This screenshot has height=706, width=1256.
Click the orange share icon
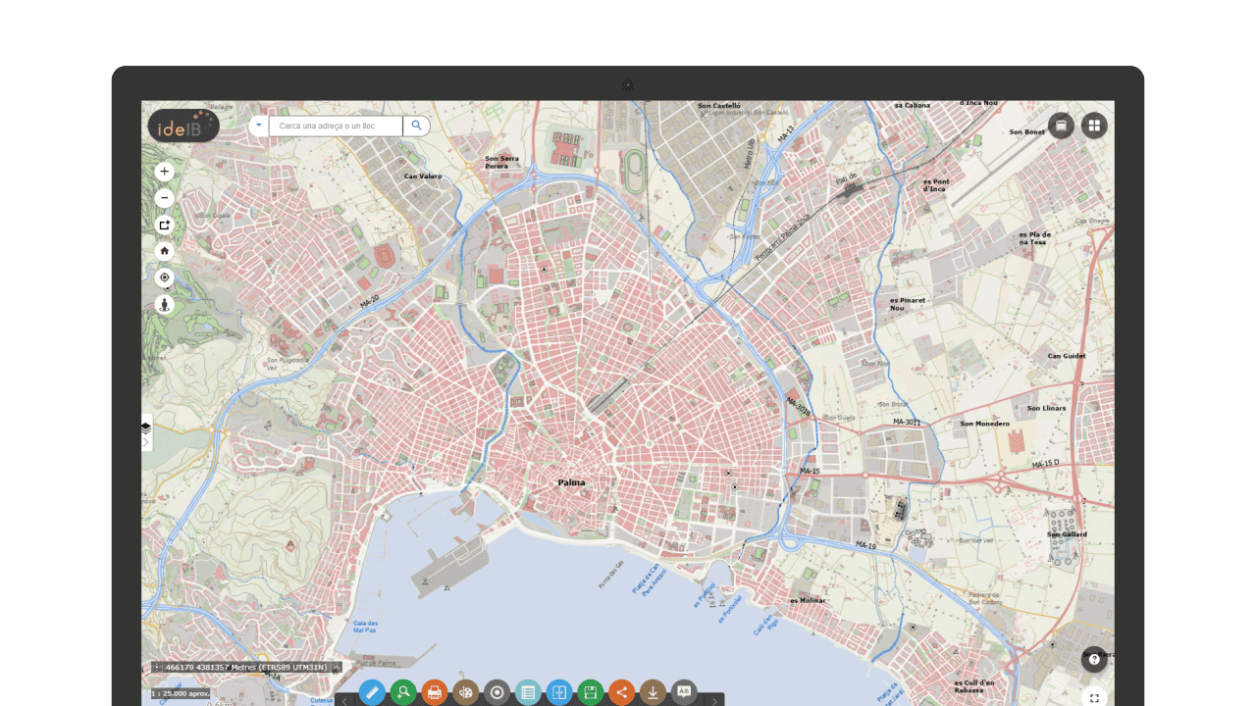click(x=621, y=692)
